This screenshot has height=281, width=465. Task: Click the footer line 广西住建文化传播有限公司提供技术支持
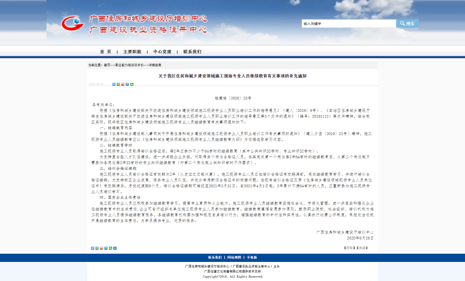click(x=233, y=271)
